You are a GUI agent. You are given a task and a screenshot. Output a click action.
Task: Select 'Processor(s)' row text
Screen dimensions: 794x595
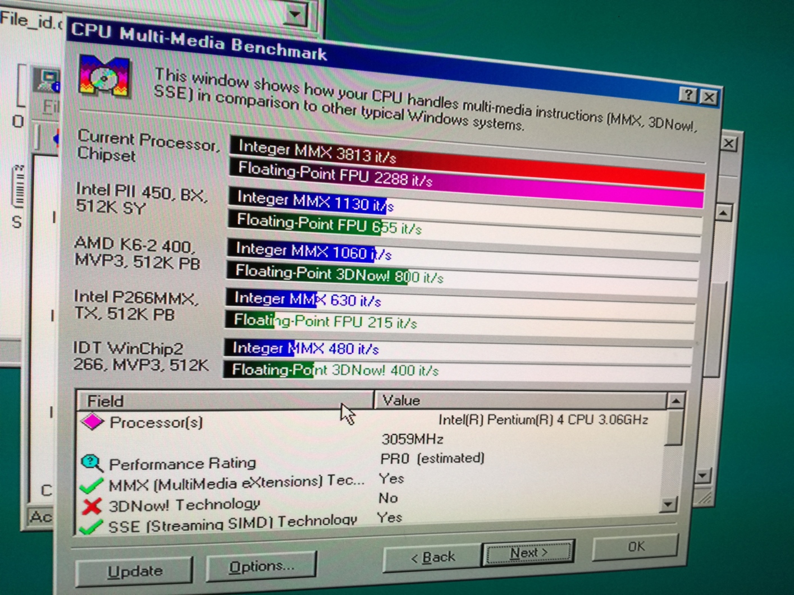pyautogui.click(x=156, y=422)
